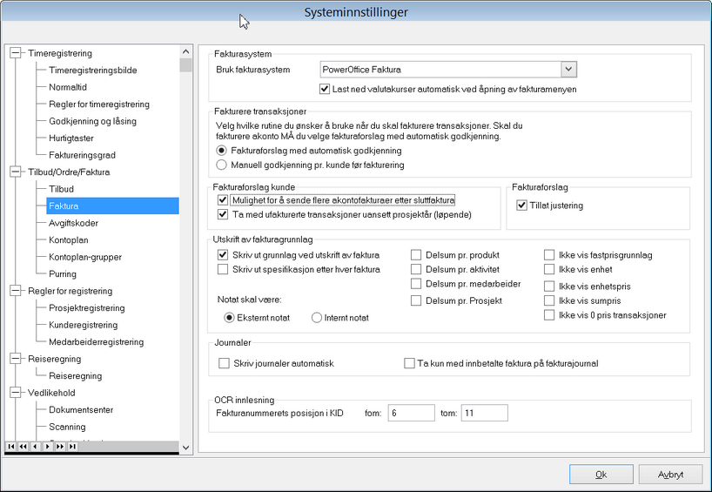Collapse the Reiseregning tree node
The height and width of the screenshot is (492, 712).
(x=16, y=359)
